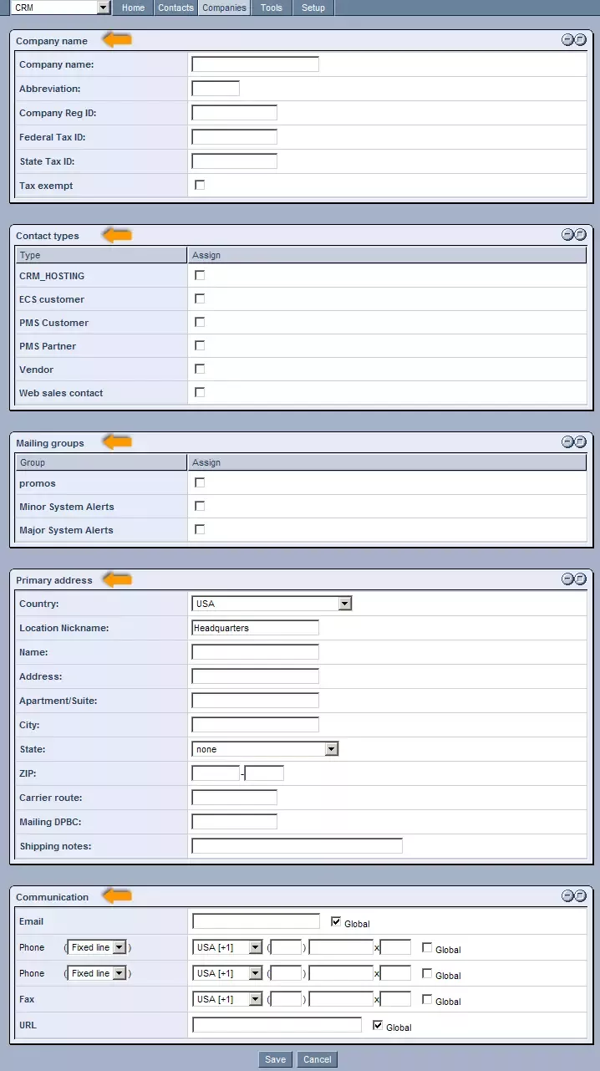The width and height of the screenshot is (600, 1071).
Task: Click the Address input field
Action: (x=256, y=676)
